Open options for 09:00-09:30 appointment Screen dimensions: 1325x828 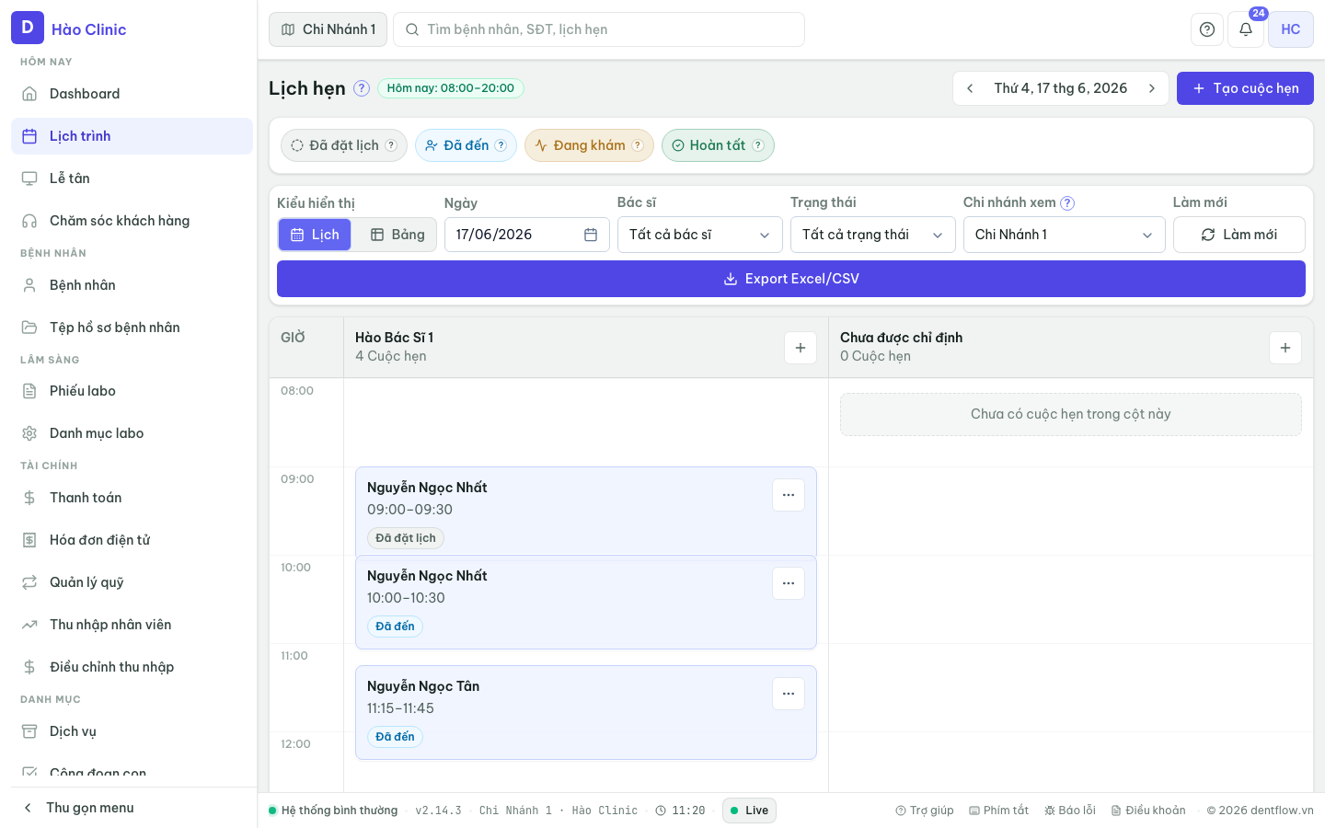(x=789, y=495)
